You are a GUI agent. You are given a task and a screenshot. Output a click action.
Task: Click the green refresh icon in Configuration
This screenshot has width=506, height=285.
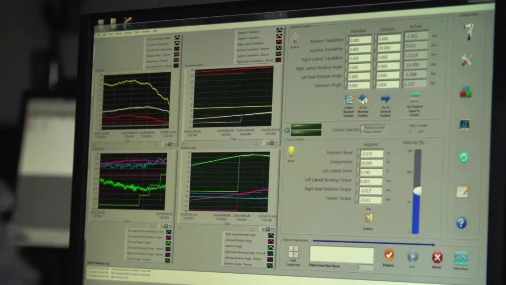(x=464, y=157)
